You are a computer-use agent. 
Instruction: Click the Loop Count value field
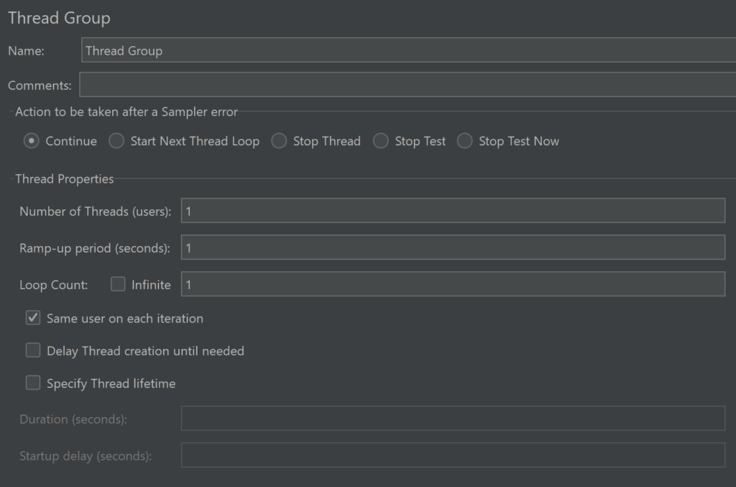click(x=453, y=284)
